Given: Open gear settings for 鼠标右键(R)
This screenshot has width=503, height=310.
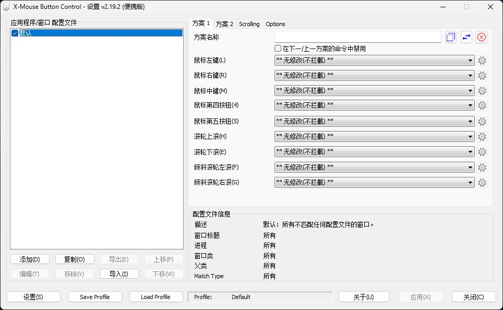Looking at the screenshot, I should (482, 76).
